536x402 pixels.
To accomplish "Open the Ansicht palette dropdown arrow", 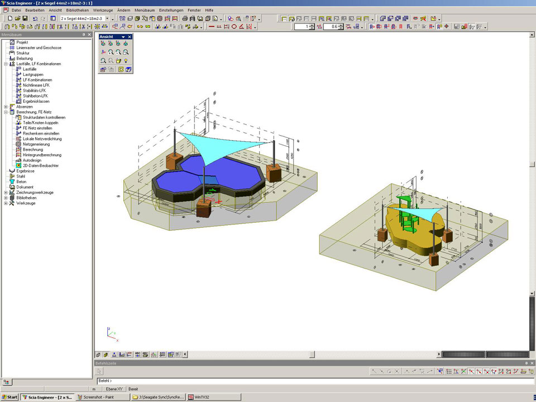I will pyautogui.click(x=123, y=37).
